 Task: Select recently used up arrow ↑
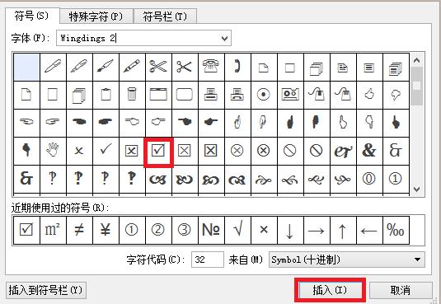(x=343, y=230)
